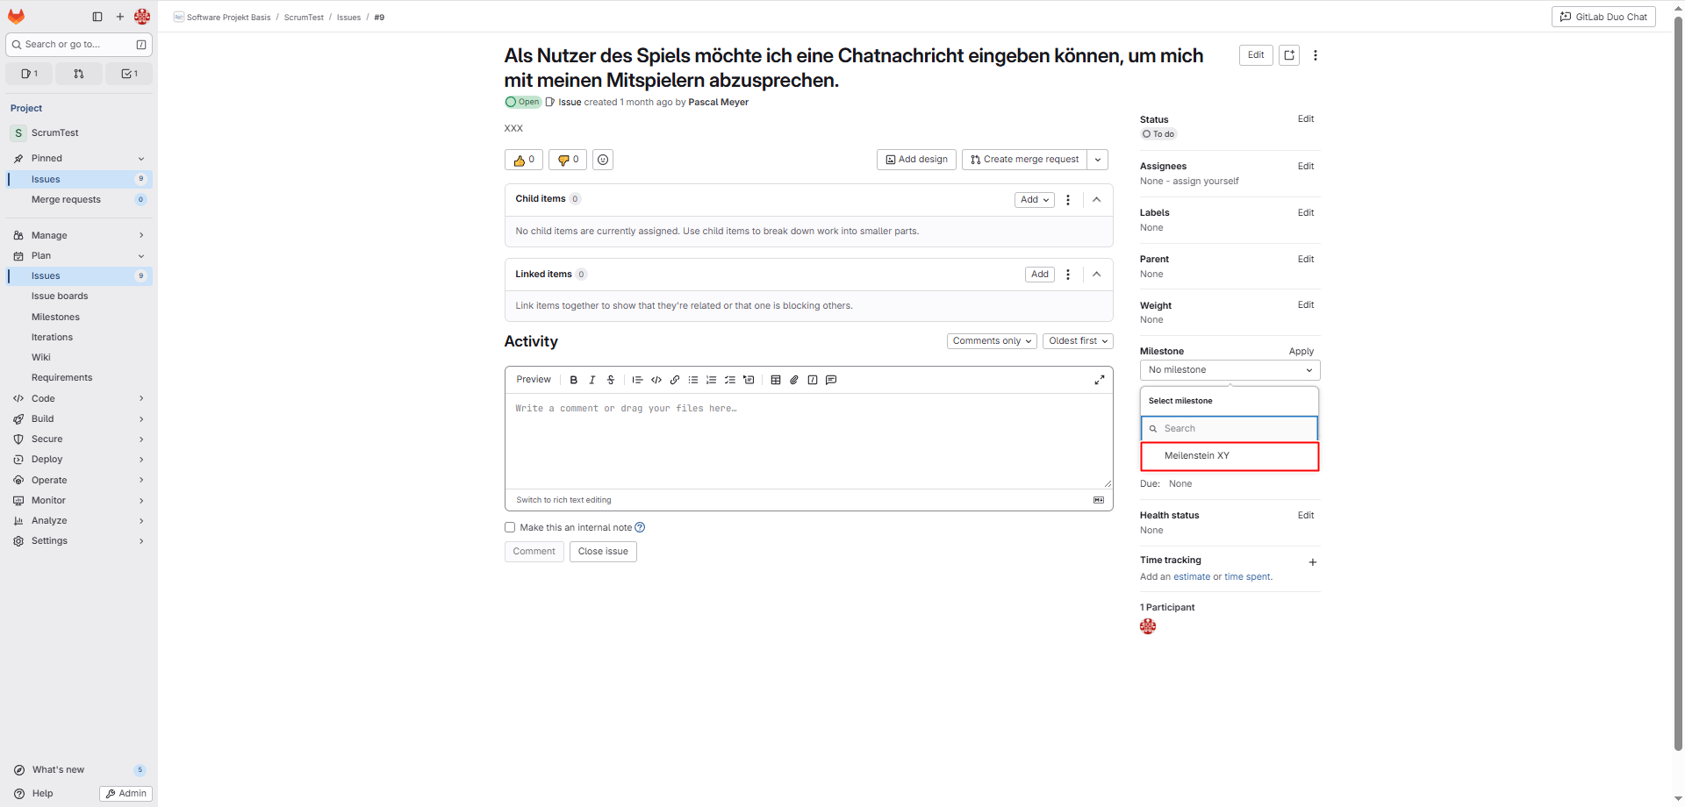This screenshot has height=807, width=1685.
Task: Insert a link via toolbar icon
Action: coord(675,380)
